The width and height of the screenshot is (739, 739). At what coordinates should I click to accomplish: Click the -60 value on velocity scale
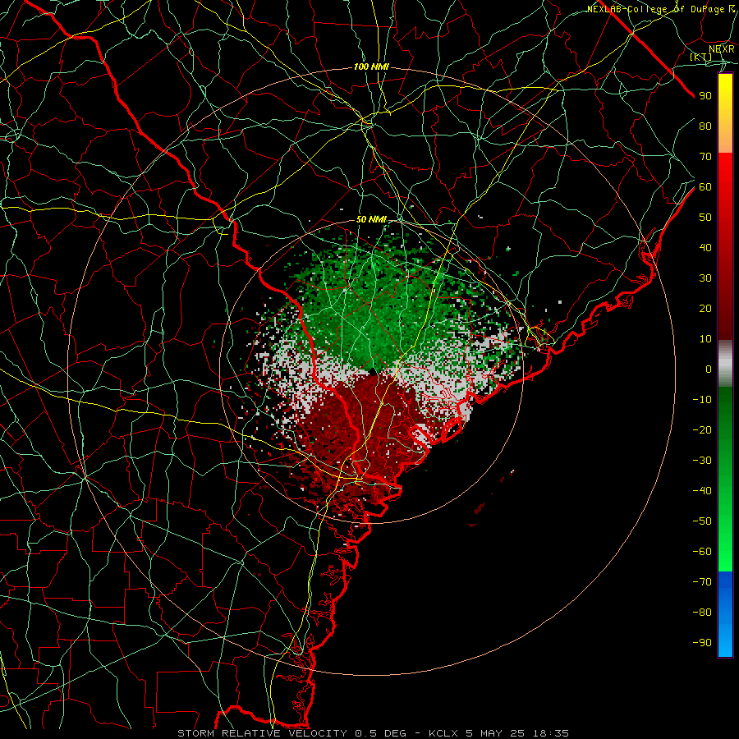click(702, 552)
